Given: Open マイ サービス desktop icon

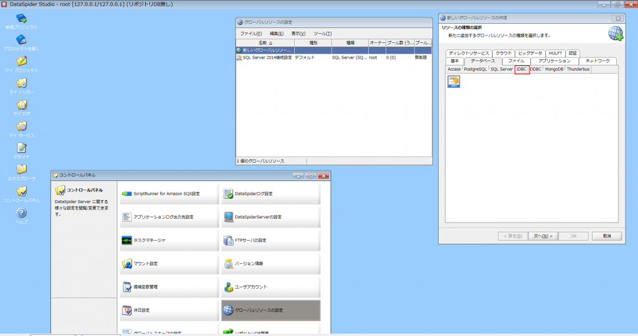Looking at the screenshot, I should 21,127.
